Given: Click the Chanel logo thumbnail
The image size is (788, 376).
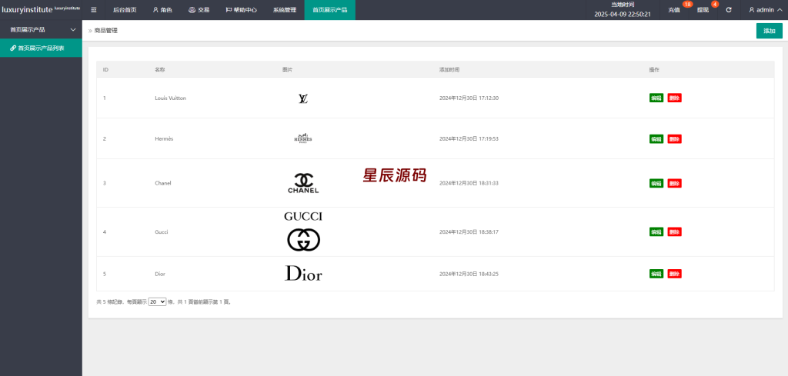Looking at the screenshot, I should pos(303,183).
